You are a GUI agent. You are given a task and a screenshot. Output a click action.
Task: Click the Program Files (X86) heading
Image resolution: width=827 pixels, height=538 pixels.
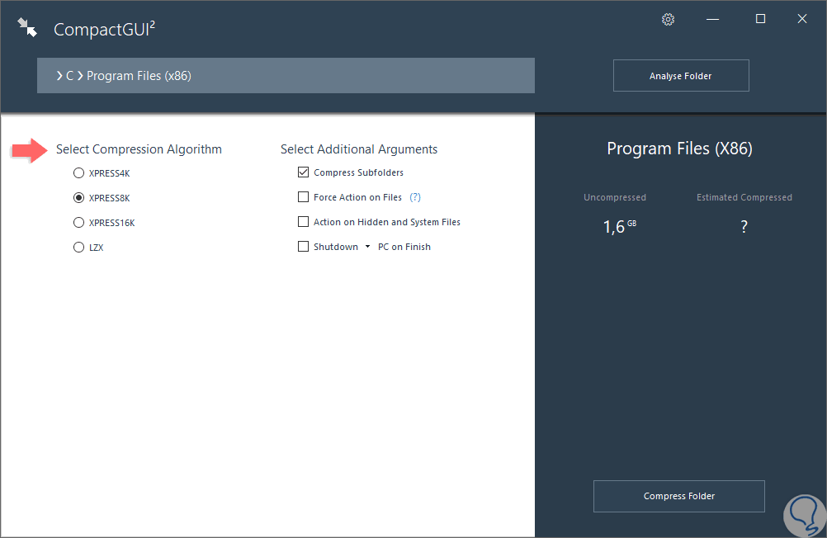pos(679,149)
